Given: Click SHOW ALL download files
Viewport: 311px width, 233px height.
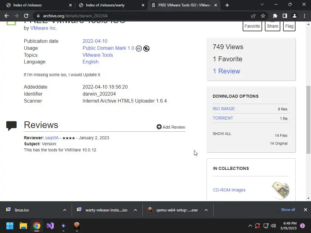Looking at the screenshot, I should point(222,134).
